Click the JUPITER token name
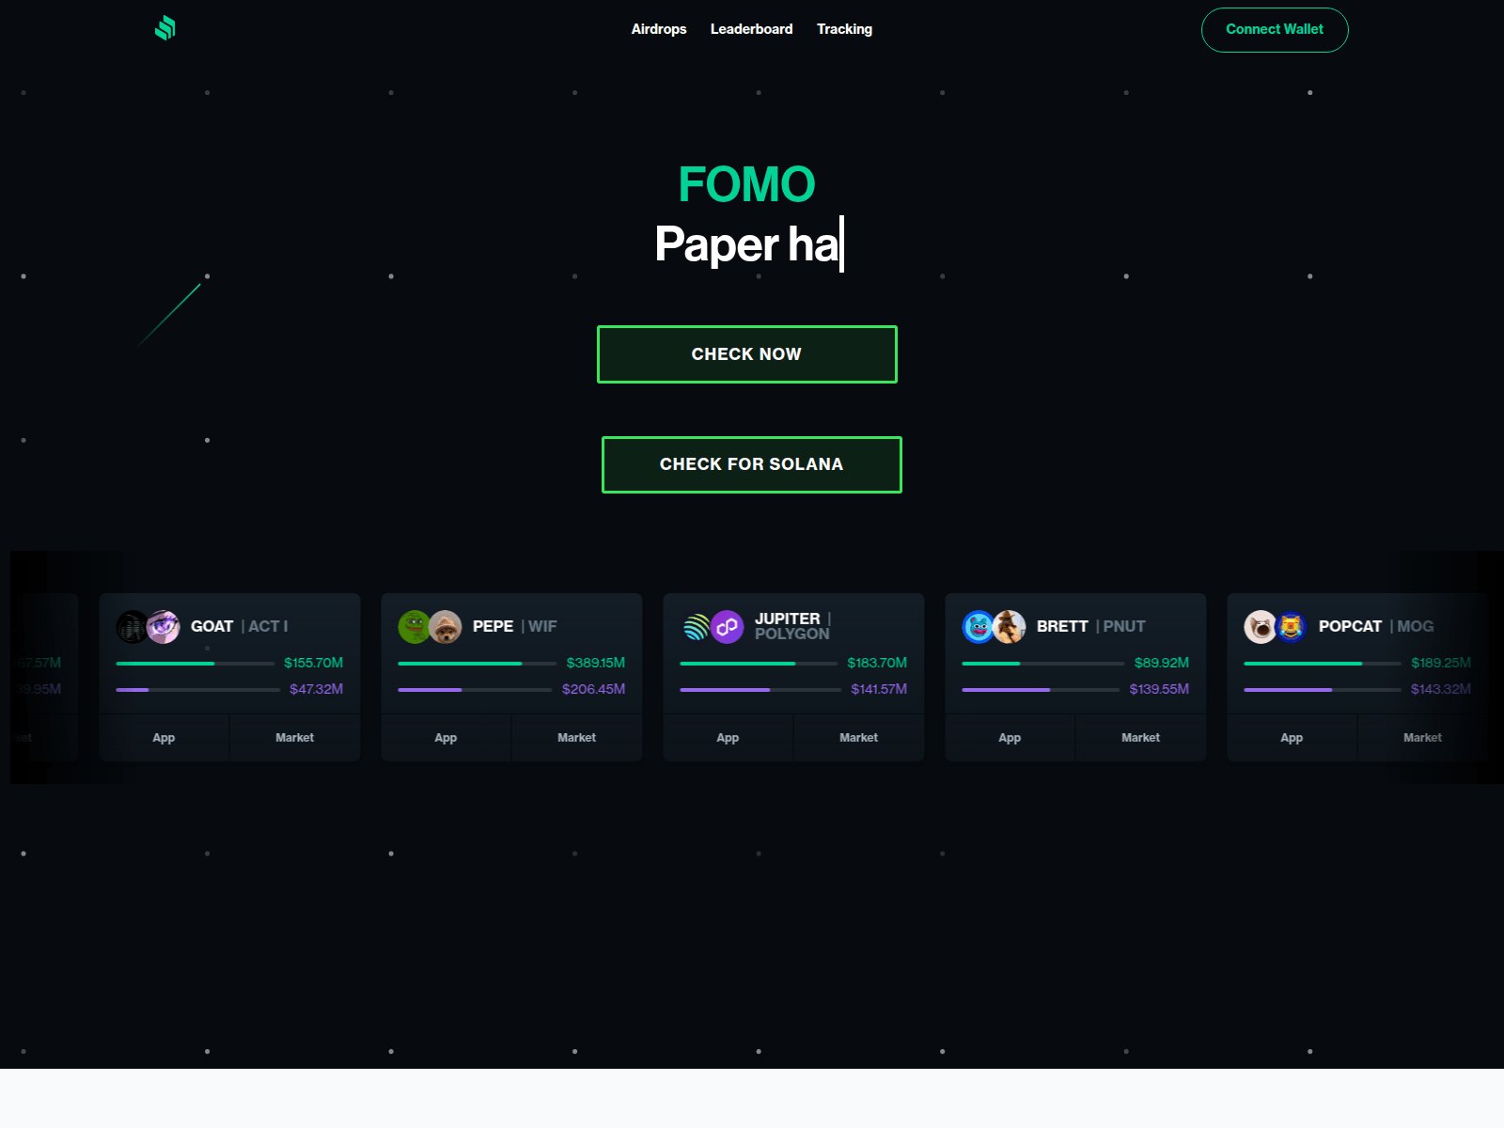Viewport: 1504px width, 1128px height. pyautogui.click(x=788, y=619)
